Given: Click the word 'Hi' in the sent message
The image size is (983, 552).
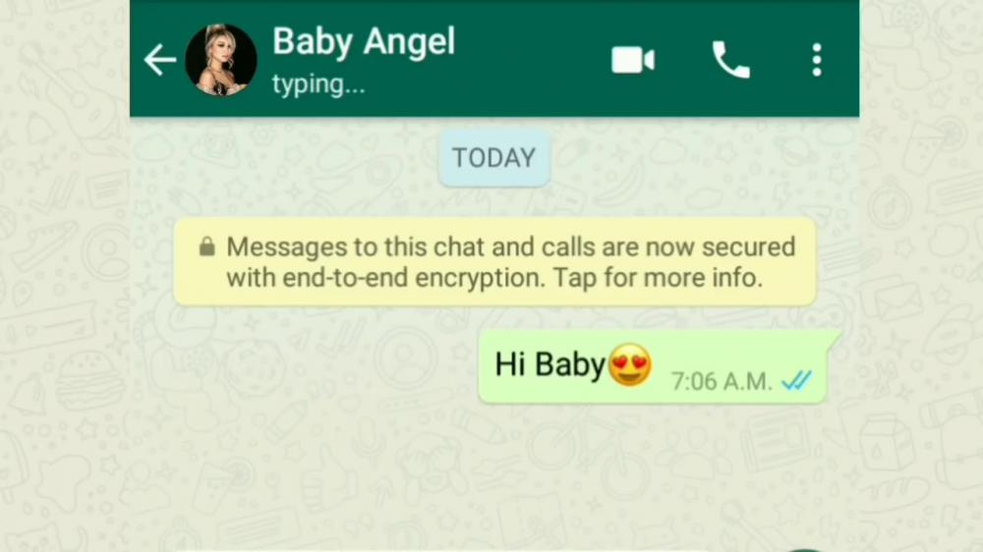Looking at the screenshot, I should click(510, 364).
